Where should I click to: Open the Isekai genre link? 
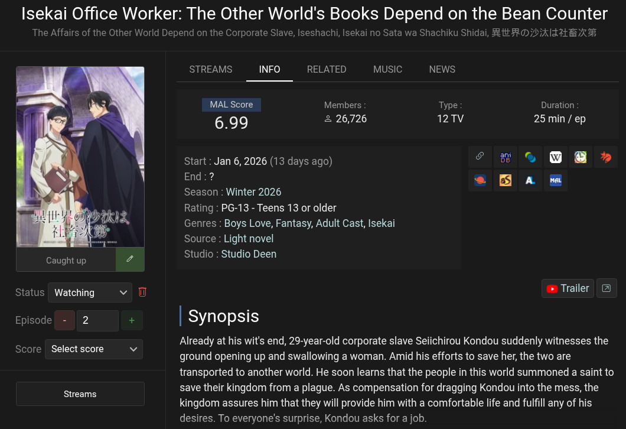coord(382,223)
